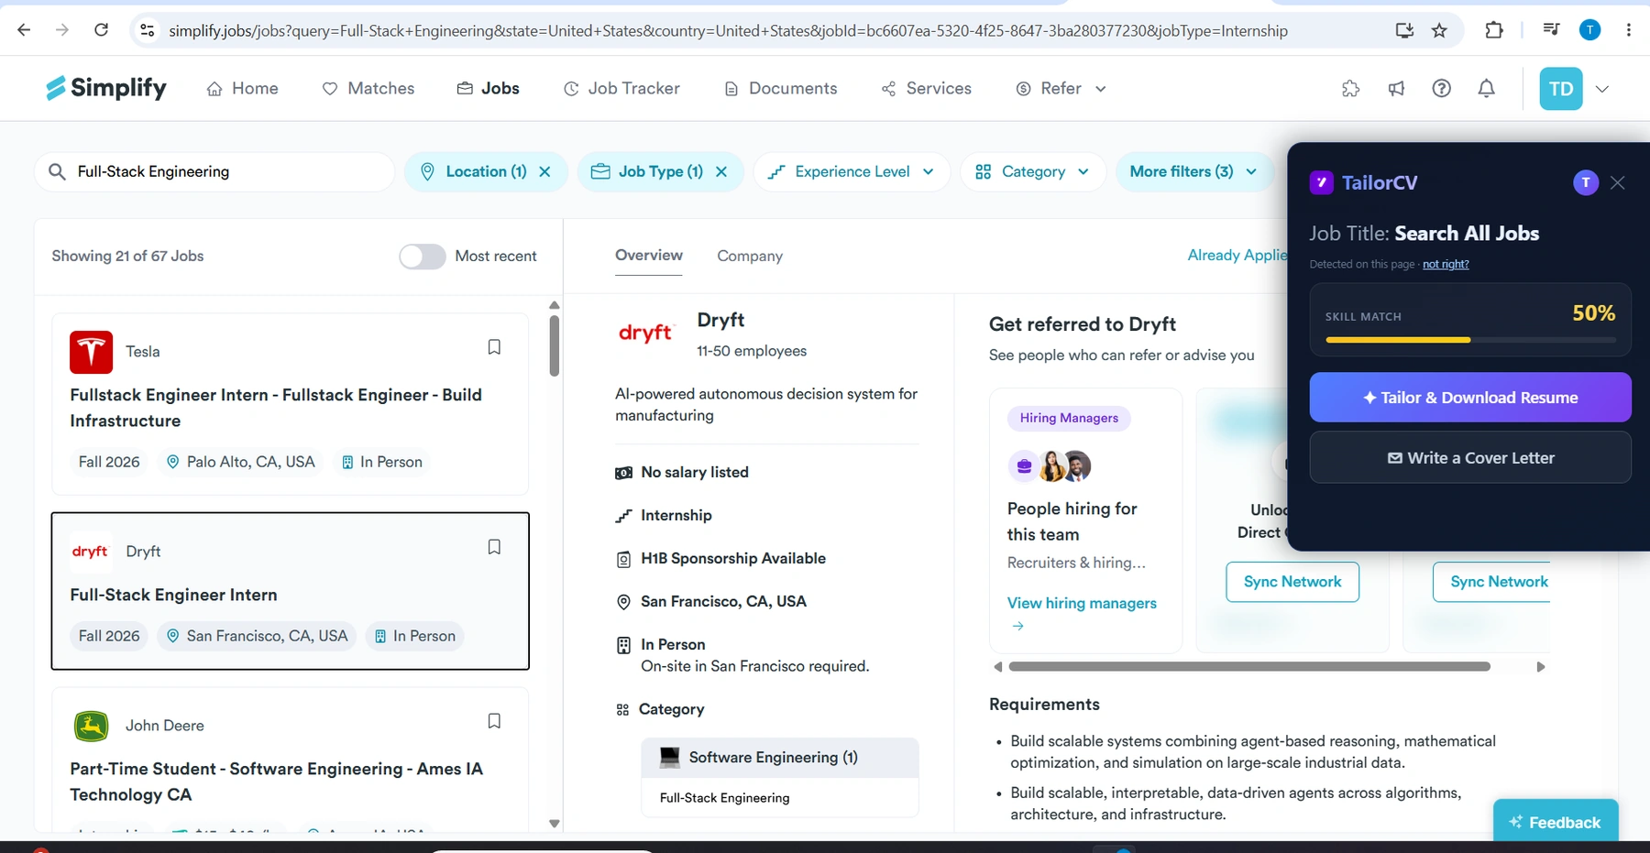Click the Skill Match progress bar

(1470, 340)
